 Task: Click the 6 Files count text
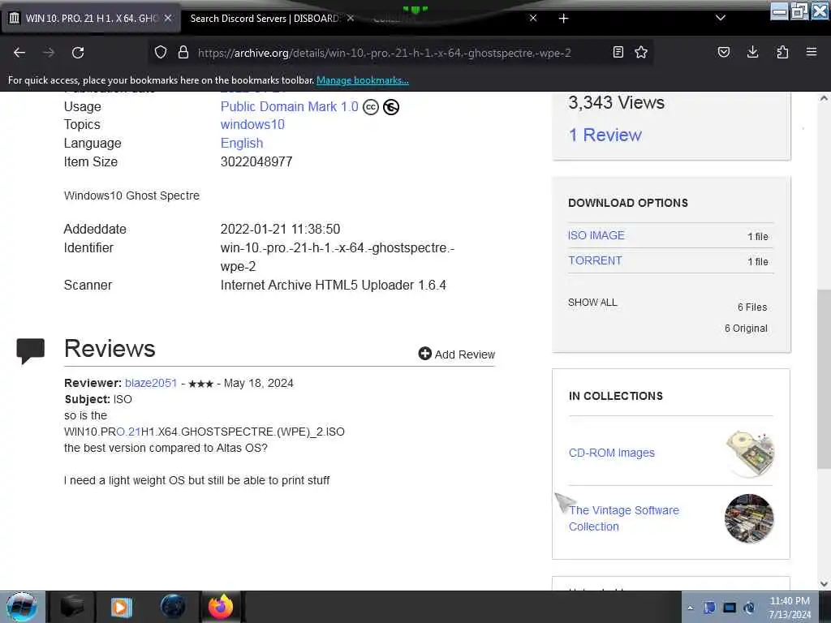pyautogui.click(x=752, y=307)
